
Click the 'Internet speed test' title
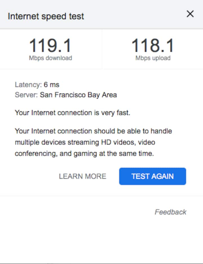coord(46,16)
